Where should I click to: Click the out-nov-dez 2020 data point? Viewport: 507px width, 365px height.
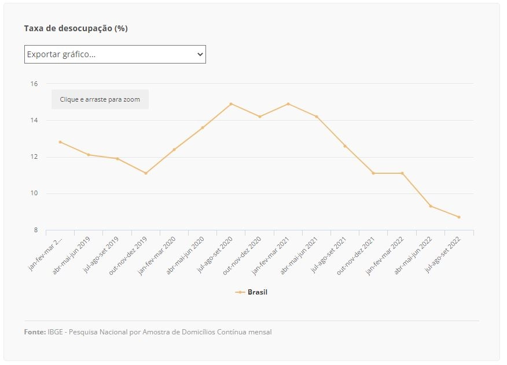(260, 117)
